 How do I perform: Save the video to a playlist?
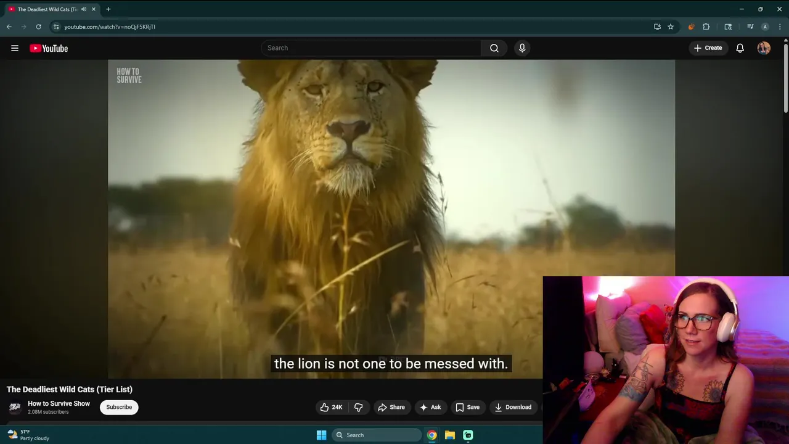(467, 407)
